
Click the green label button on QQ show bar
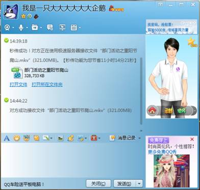[182, 111]
